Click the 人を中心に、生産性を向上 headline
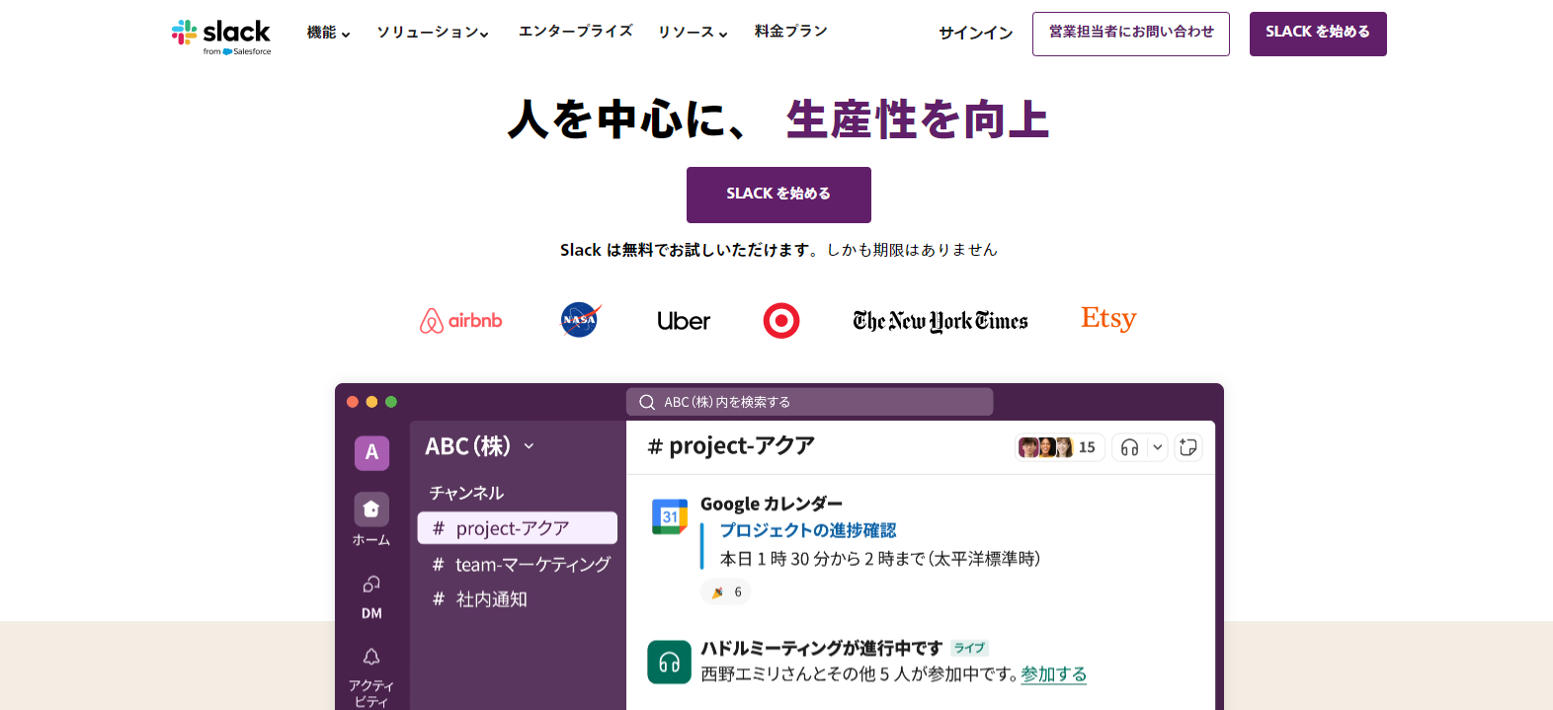The width and height of the screenshot is (1553, 710). tap(778, 119)
